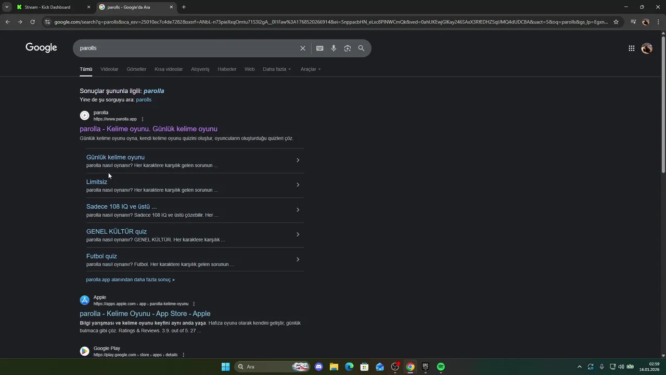Click the Google Play favicon

(84, 351)
